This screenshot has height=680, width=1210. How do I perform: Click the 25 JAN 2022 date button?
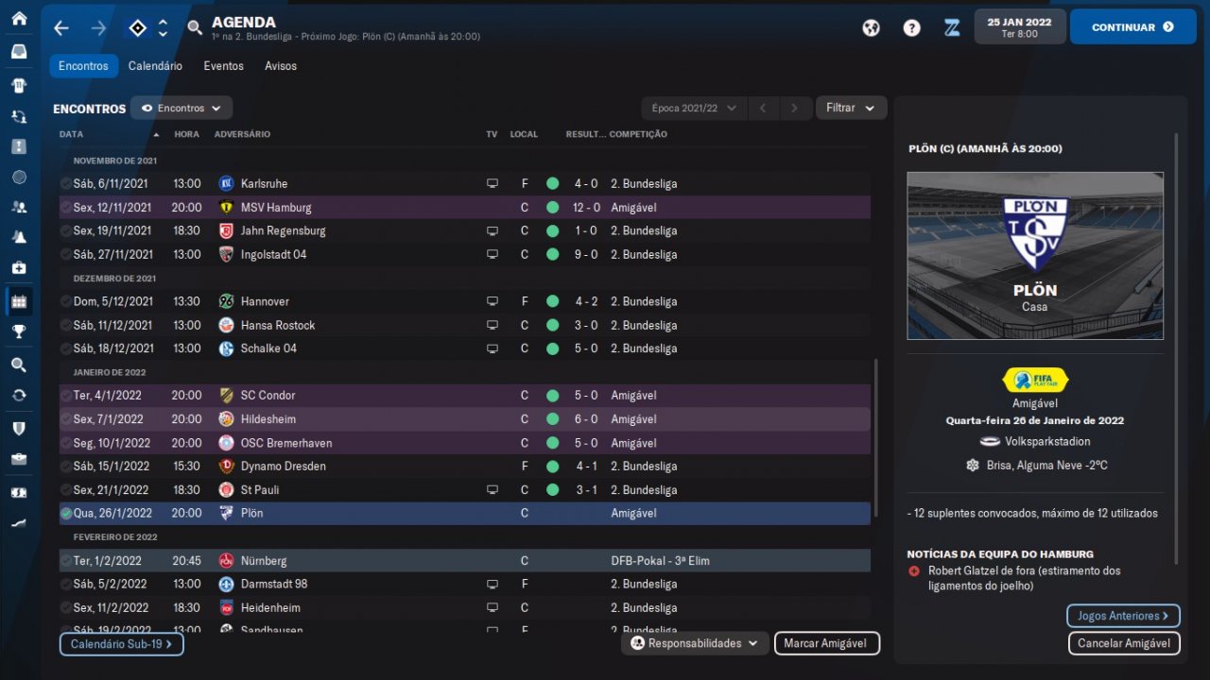1020,26
